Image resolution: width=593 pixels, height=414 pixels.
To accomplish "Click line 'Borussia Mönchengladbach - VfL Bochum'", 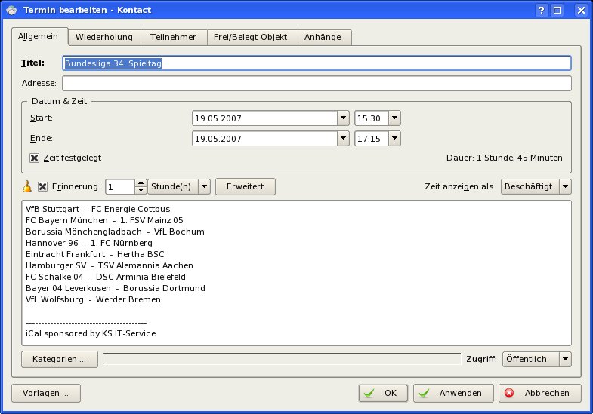I will (x=115, y=232).
